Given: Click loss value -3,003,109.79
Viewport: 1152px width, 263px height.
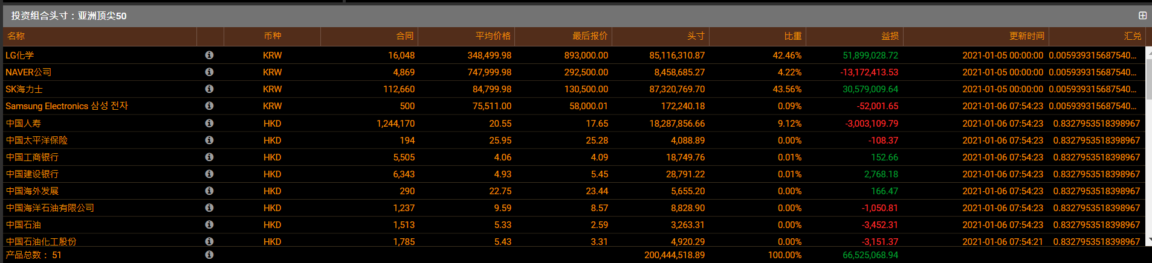Looking at the screenshot, I should (872, 123).
